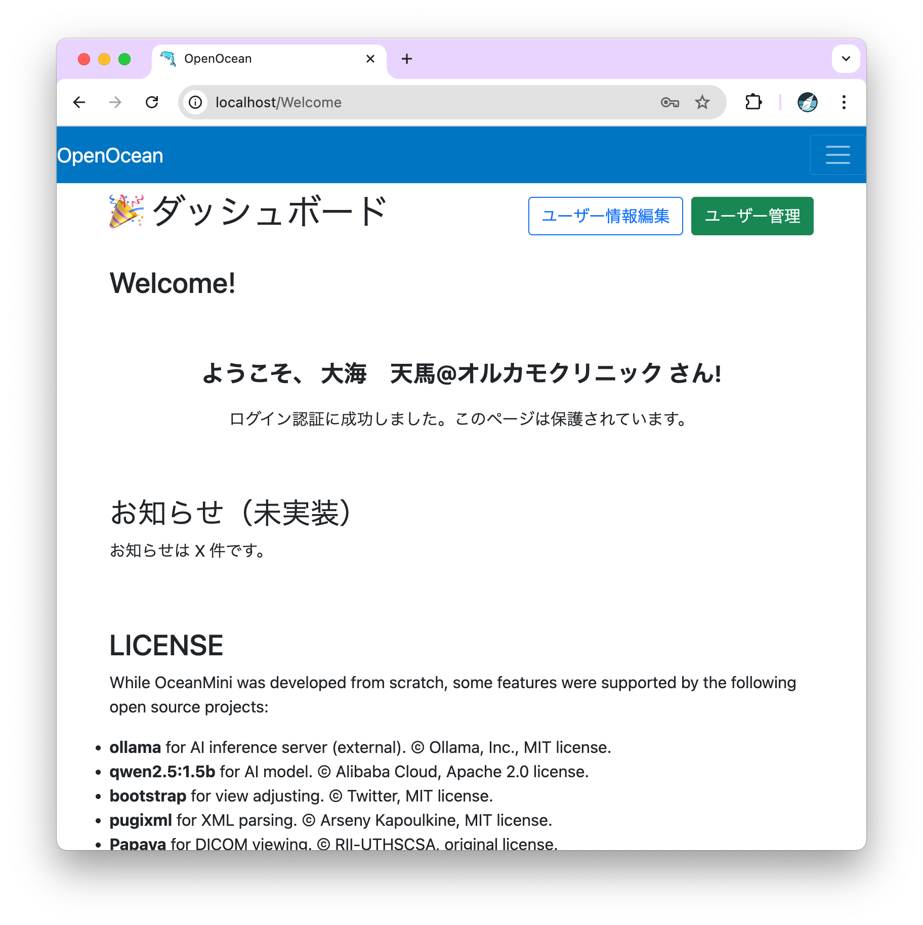Open a new browser tab

coord(407,59)
